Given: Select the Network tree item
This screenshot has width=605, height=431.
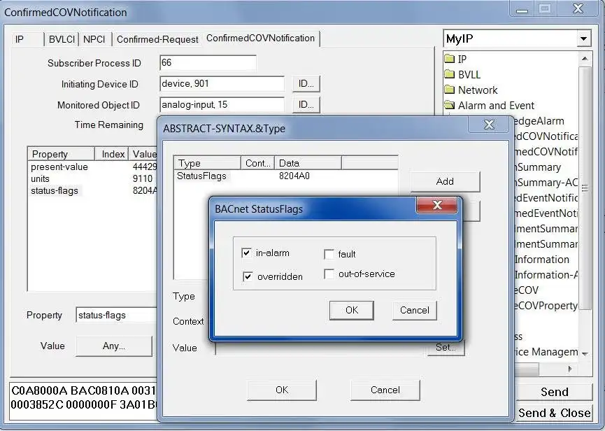Looking at the screenshot, I should coord(478,90).
